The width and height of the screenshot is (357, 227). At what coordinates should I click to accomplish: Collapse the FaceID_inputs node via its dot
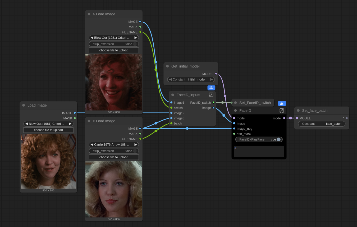click(x=173, y=95)
